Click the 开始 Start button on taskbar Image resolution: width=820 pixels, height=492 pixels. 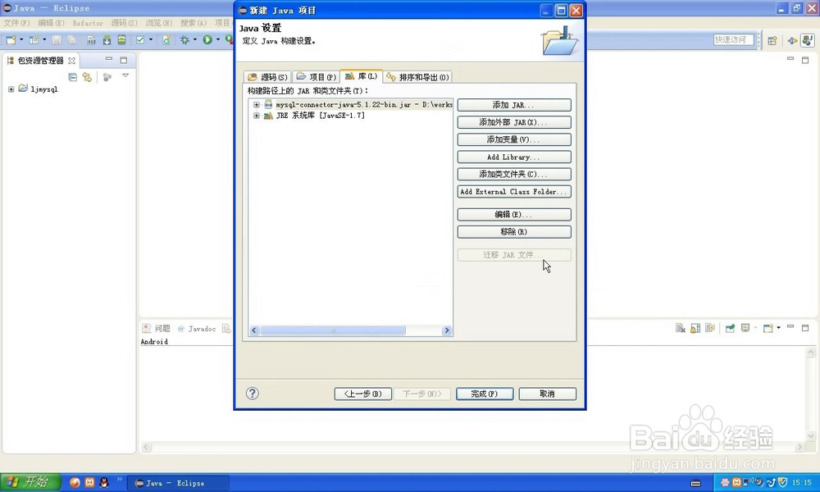[30, 481]
